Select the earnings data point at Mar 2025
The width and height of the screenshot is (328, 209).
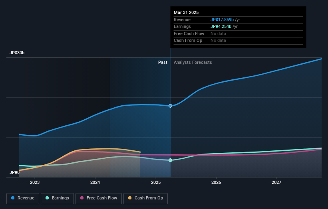point(171,160)
